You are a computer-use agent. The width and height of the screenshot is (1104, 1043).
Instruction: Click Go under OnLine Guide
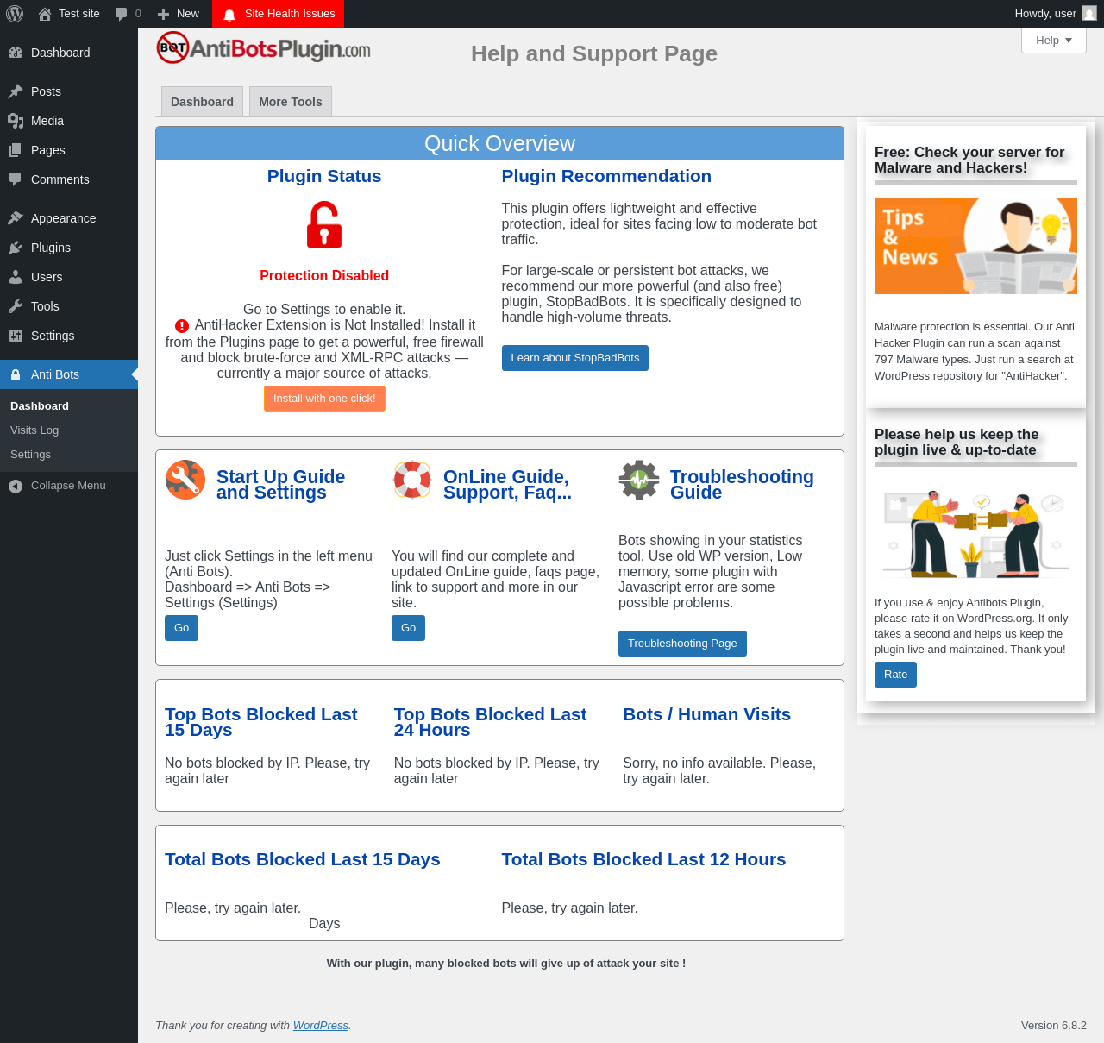(408, 628)
